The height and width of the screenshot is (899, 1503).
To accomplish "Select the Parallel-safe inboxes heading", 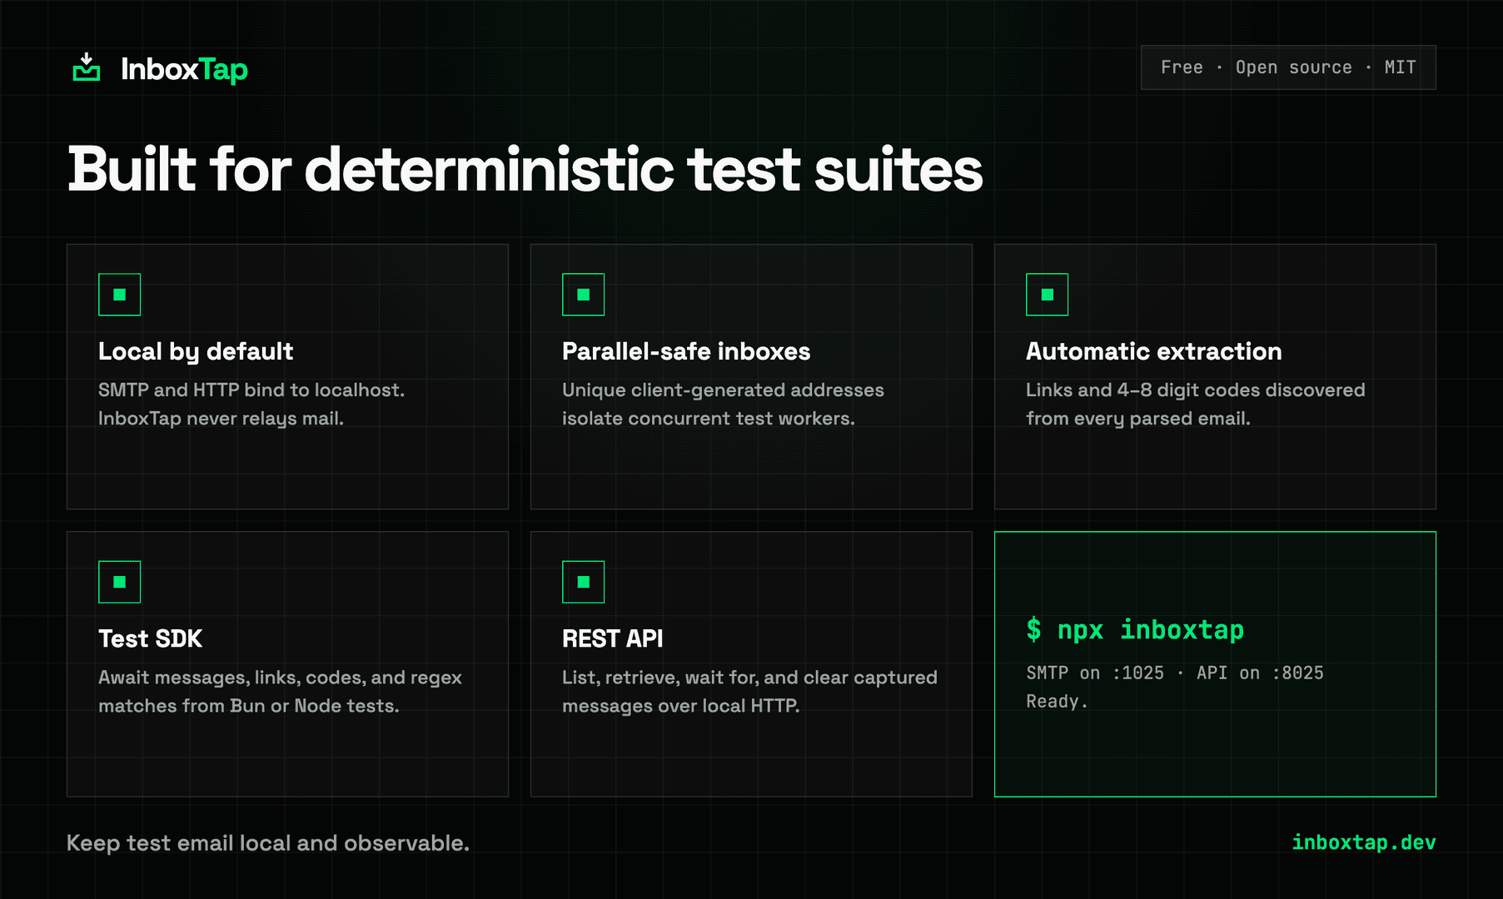I will tap(686, 351).
